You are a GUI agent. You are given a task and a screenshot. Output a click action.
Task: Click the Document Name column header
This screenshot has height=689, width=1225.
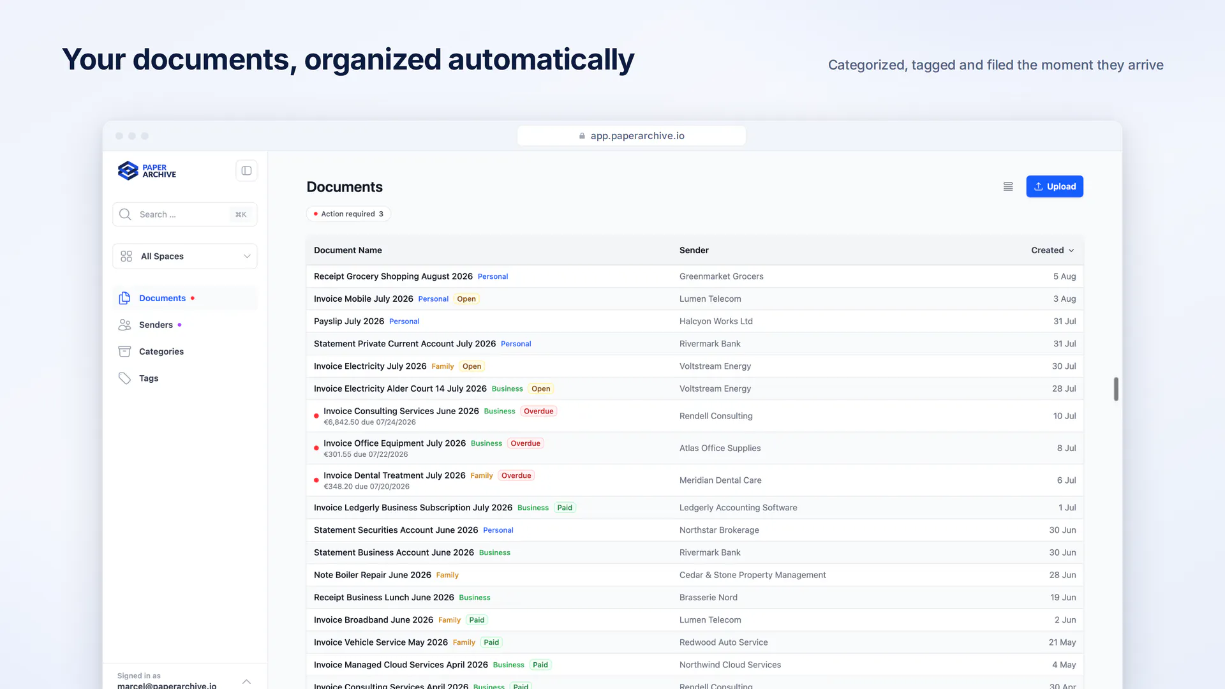[x=348, y=251]
